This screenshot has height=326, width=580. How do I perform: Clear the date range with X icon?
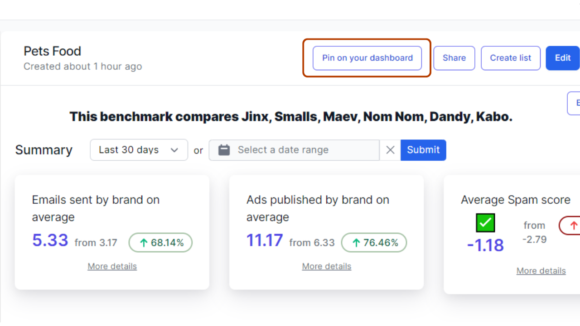coord(390,150)
